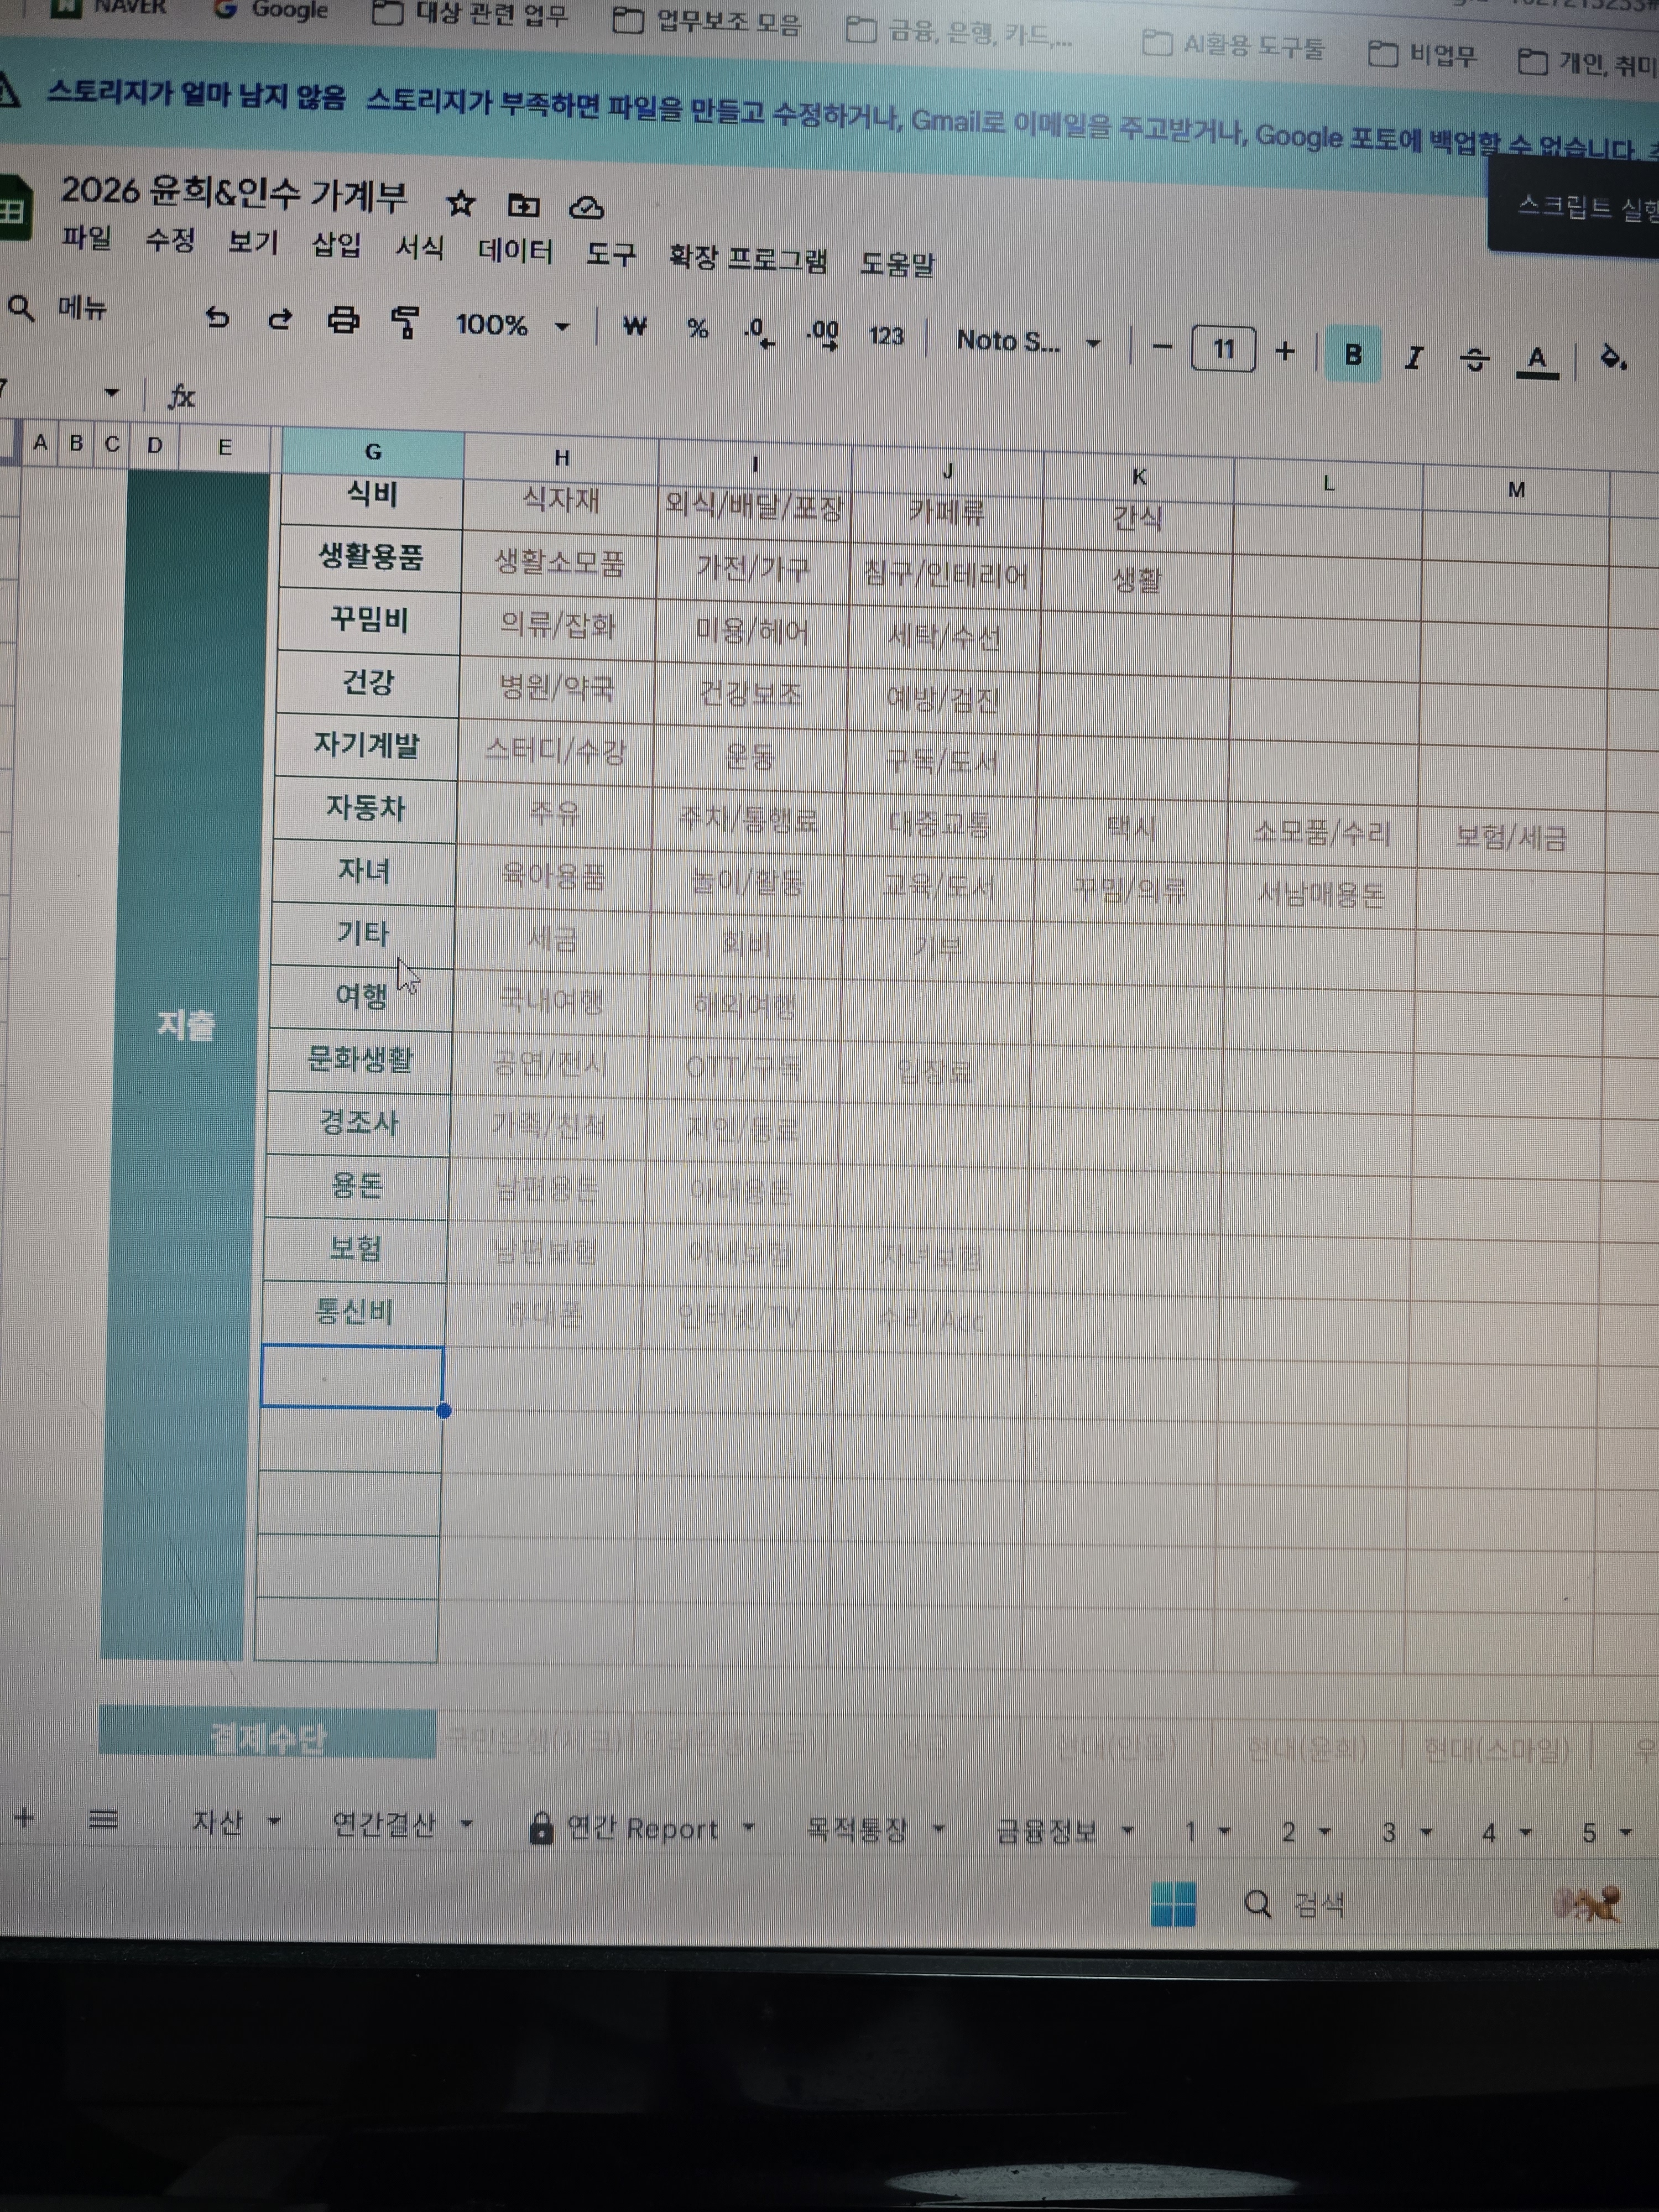Apply won currency format
The height and width of the screenshot is (2212, 1659).
634,327
